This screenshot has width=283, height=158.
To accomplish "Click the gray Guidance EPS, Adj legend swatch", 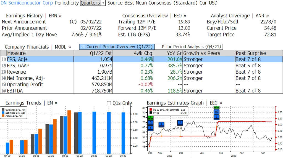I will [3, 110].
